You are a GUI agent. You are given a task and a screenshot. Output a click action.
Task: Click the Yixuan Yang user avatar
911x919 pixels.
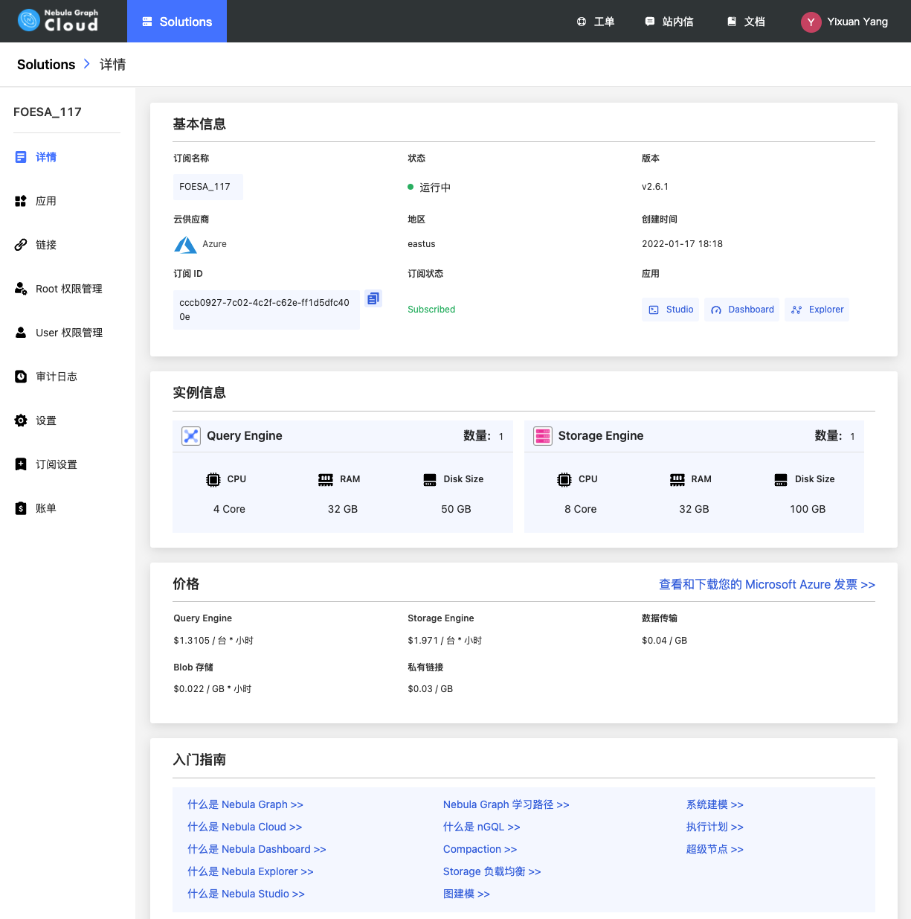(x=811, y=22)
